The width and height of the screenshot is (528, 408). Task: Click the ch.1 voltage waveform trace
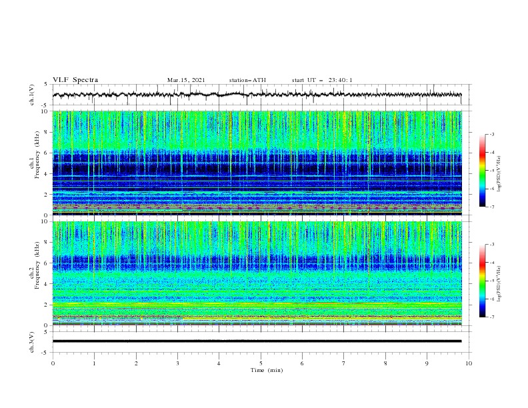pyautogui.click(x=257, y=95)
